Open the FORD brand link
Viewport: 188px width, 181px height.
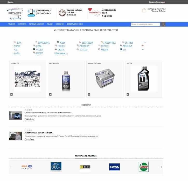coord(17,46)
